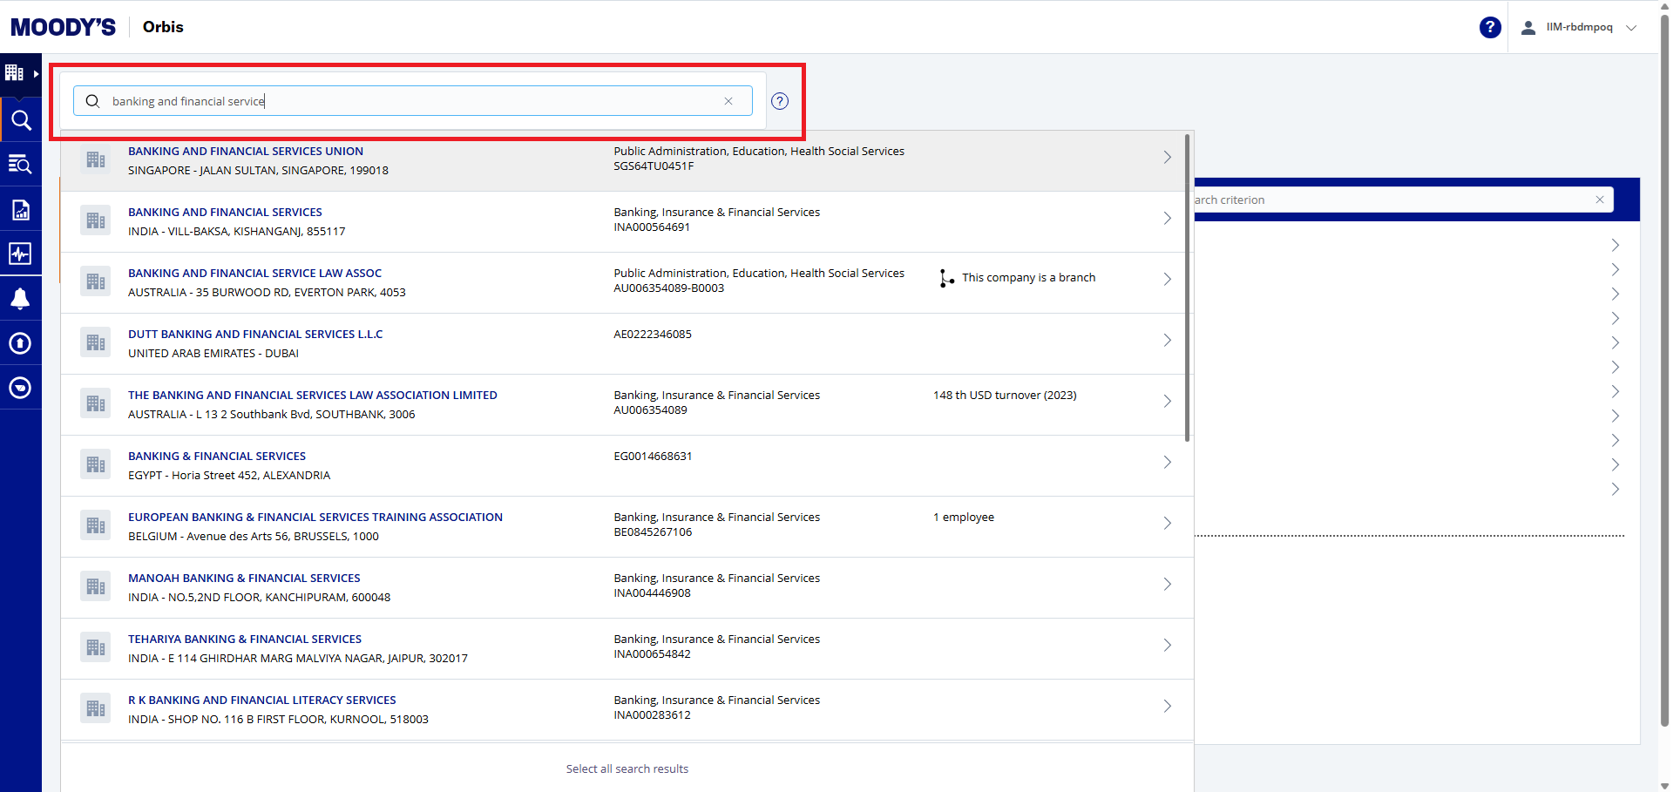Click the Moody's logo
Image resolution: width=1673 pixels, height=792 pixels.
click(63, 28)
